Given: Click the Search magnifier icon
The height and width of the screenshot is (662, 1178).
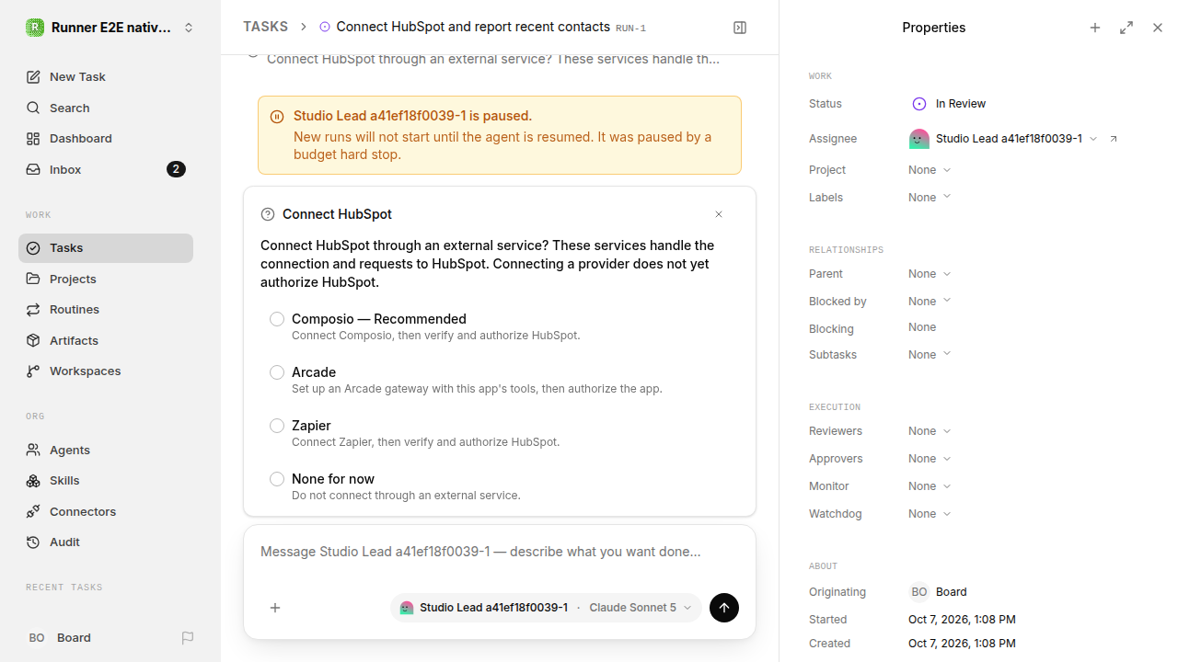Looking at the screenshot, I should 33,108.
